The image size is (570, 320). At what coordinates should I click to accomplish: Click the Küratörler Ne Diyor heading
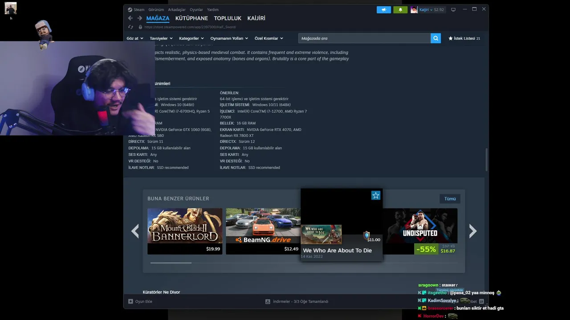point(161,292)
